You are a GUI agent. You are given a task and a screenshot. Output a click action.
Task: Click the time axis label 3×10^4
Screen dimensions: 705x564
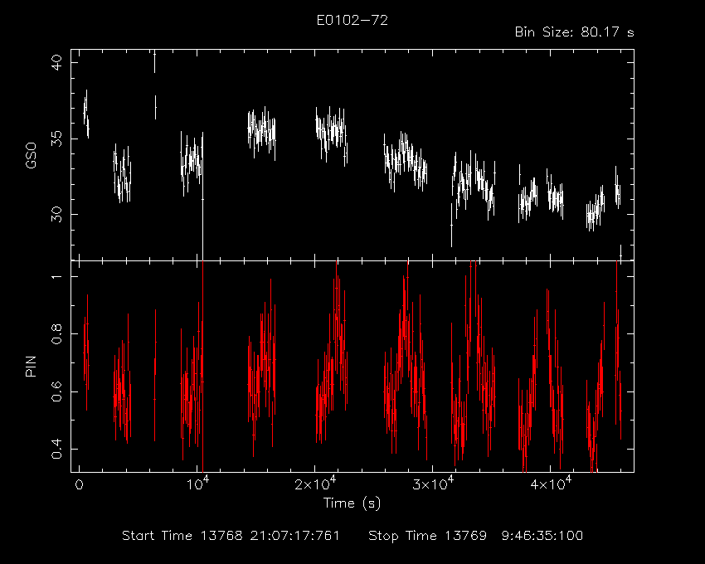pos(433,483)
